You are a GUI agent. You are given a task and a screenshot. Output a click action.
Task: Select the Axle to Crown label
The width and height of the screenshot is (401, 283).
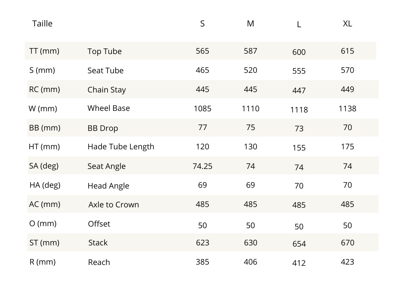click(113, 205)
